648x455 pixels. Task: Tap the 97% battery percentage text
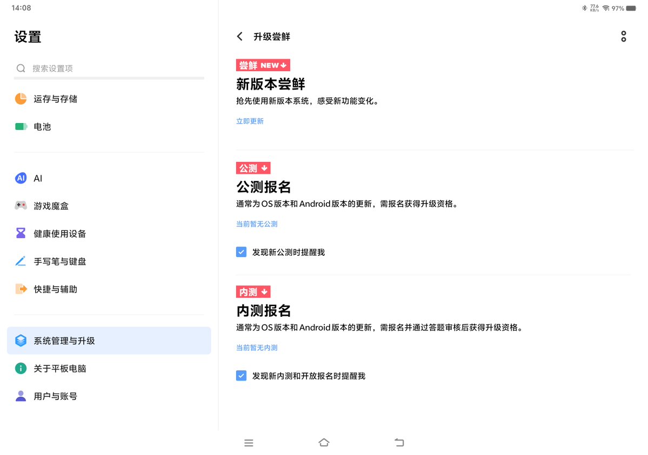click(618, 8)
